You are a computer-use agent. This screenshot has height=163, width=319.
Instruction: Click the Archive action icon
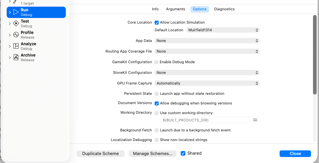click(x=16, y=58)
